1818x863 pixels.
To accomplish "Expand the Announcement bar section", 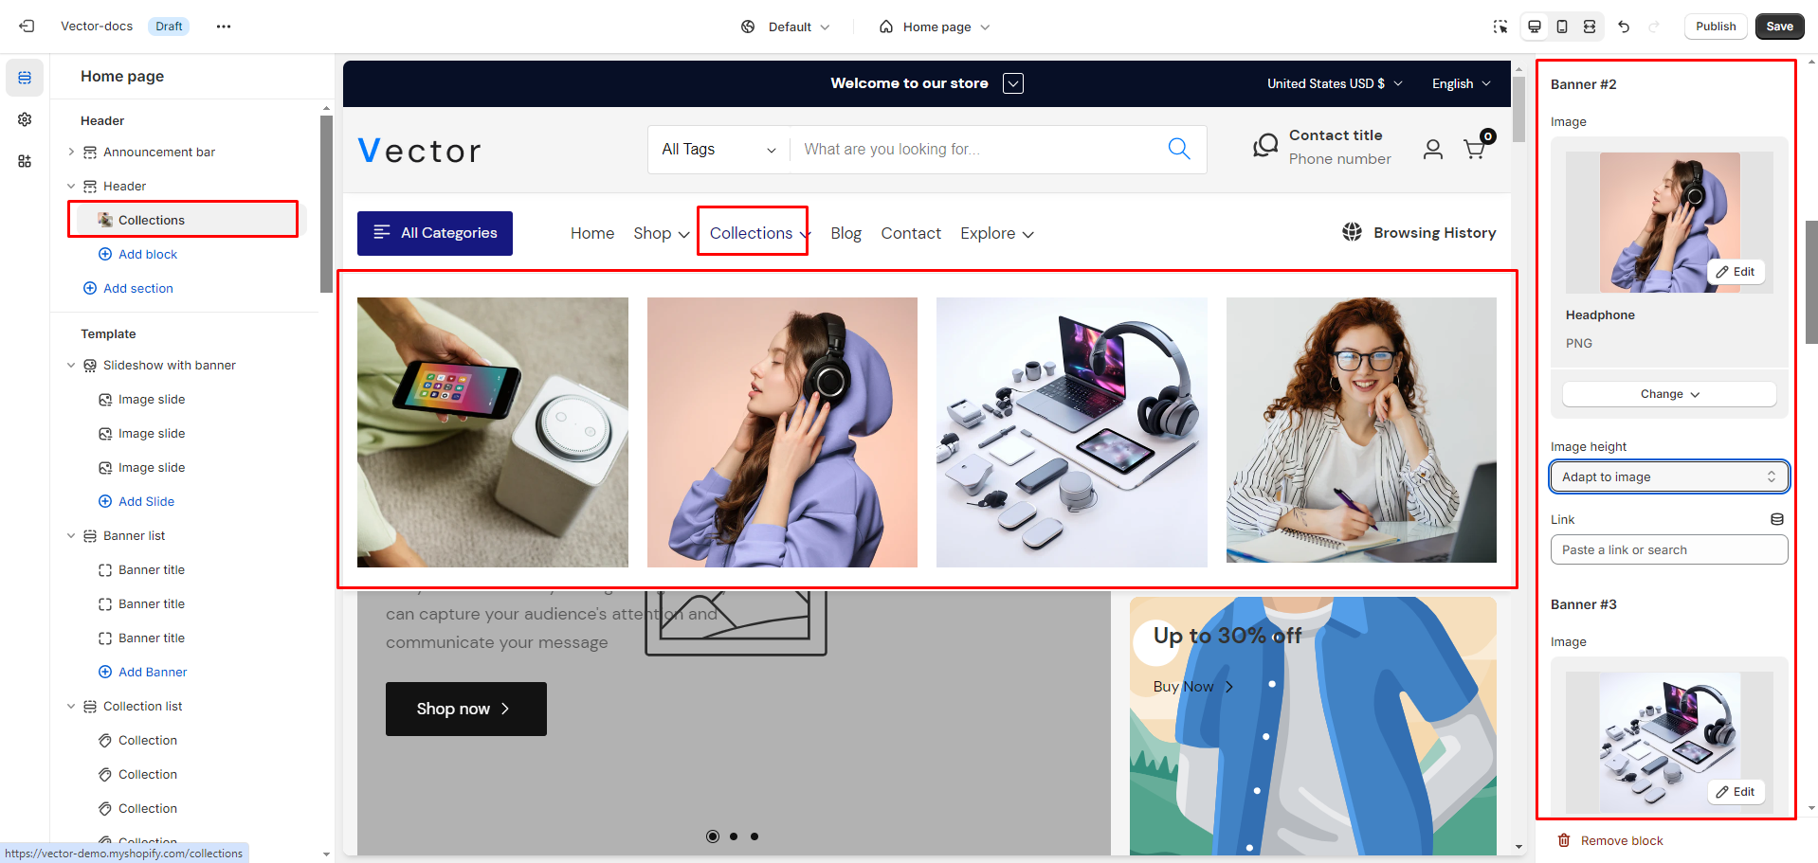I will tap(71, 152).
